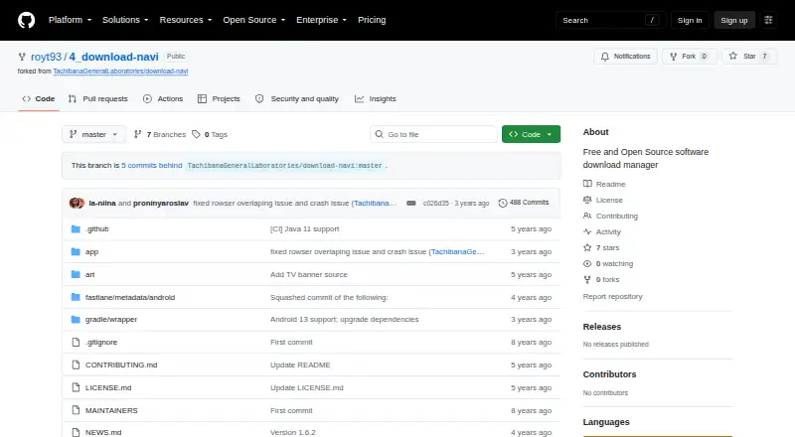Screen dimensions: 795x437
Task: Open the commit history clock icon
Action: coord(503,203)
